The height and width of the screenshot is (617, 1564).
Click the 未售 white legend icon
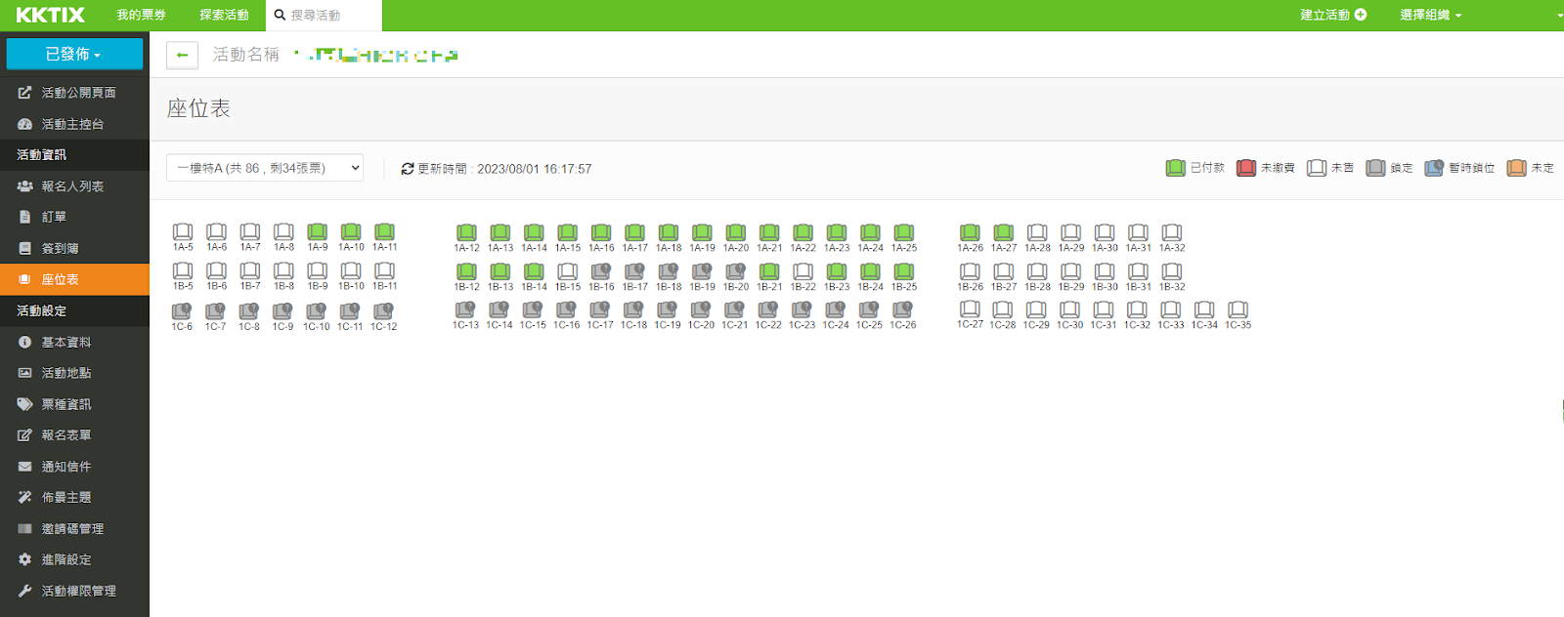pos(1317,168)
